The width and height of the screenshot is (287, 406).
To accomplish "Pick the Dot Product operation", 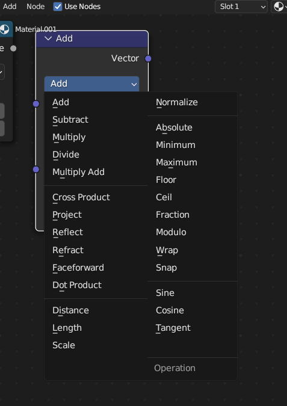I will (96, 285).
